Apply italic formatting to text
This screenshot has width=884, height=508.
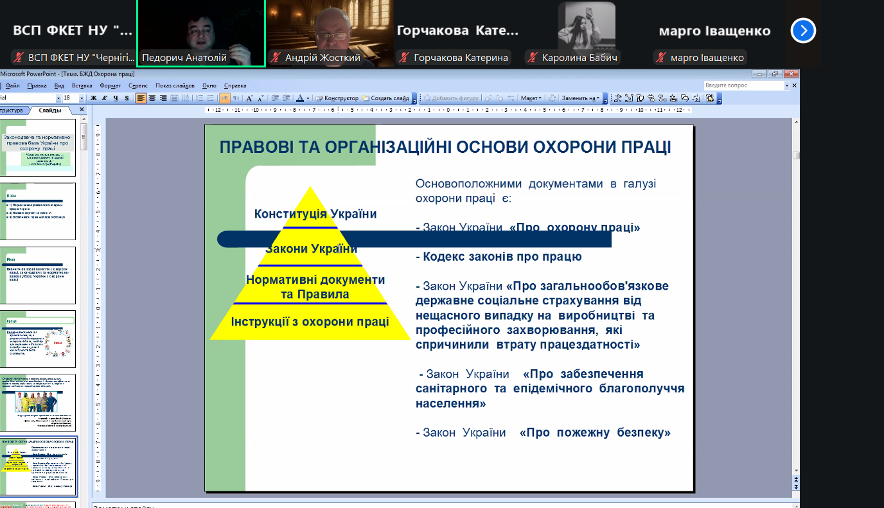pos(104,98)
